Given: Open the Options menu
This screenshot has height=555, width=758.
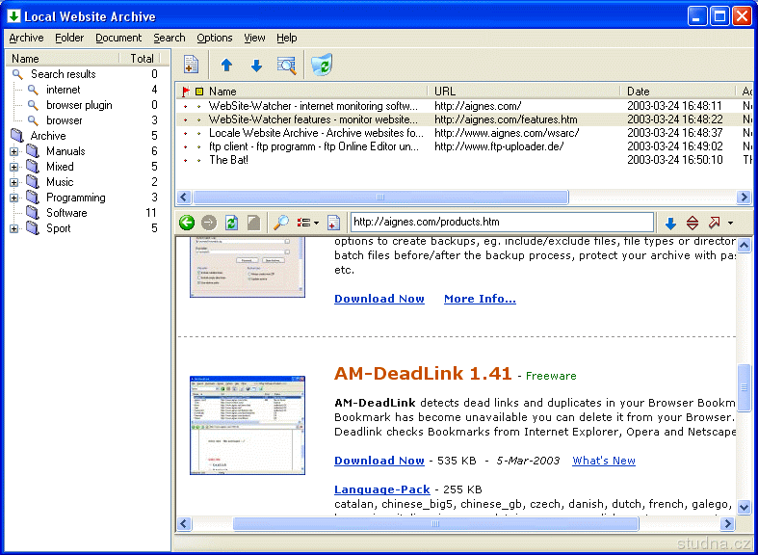Looking at the screenshot, I should pyautogui.click(x=214, y=38).
